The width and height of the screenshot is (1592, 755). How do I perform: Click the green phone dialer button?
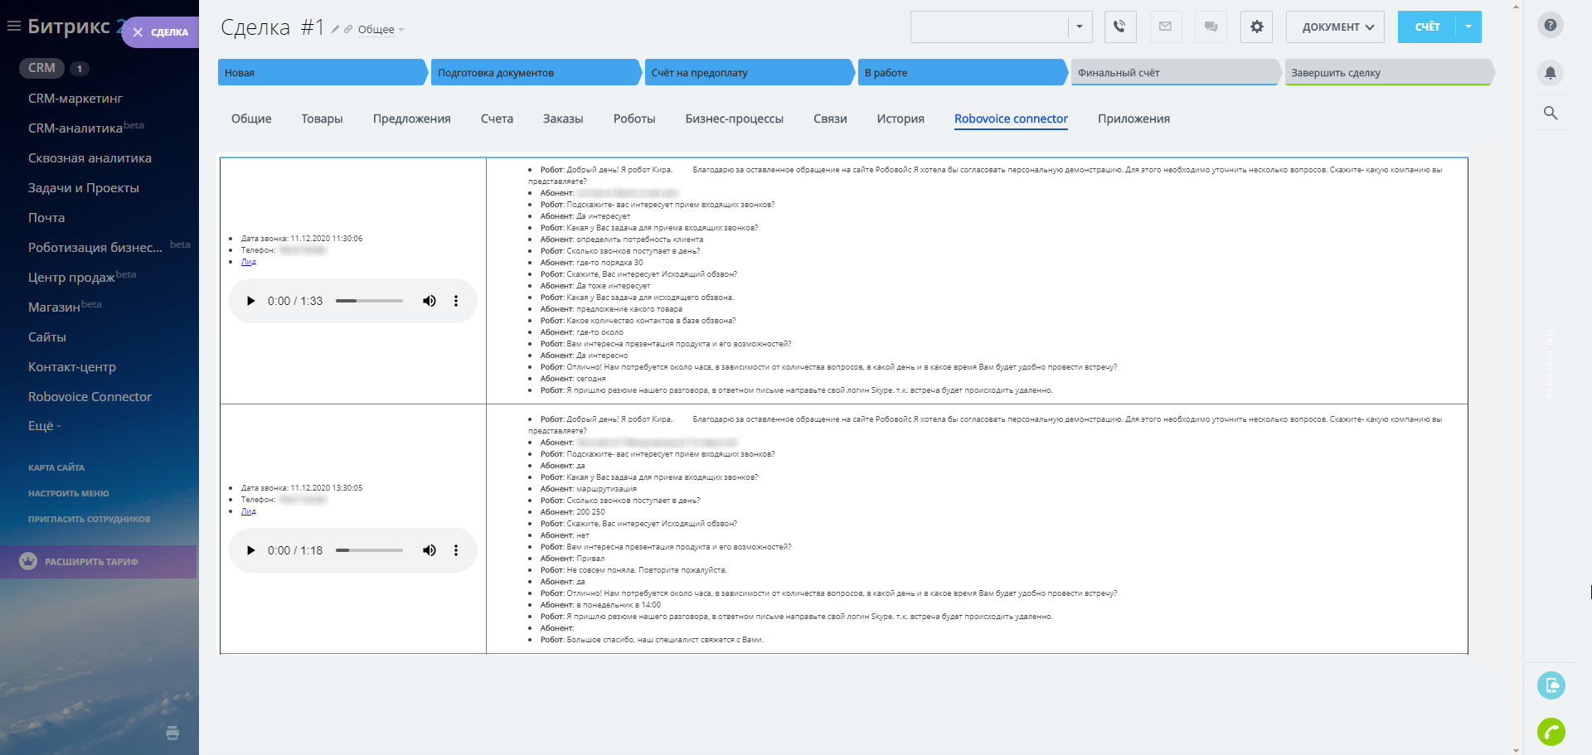click(1551, 732)
